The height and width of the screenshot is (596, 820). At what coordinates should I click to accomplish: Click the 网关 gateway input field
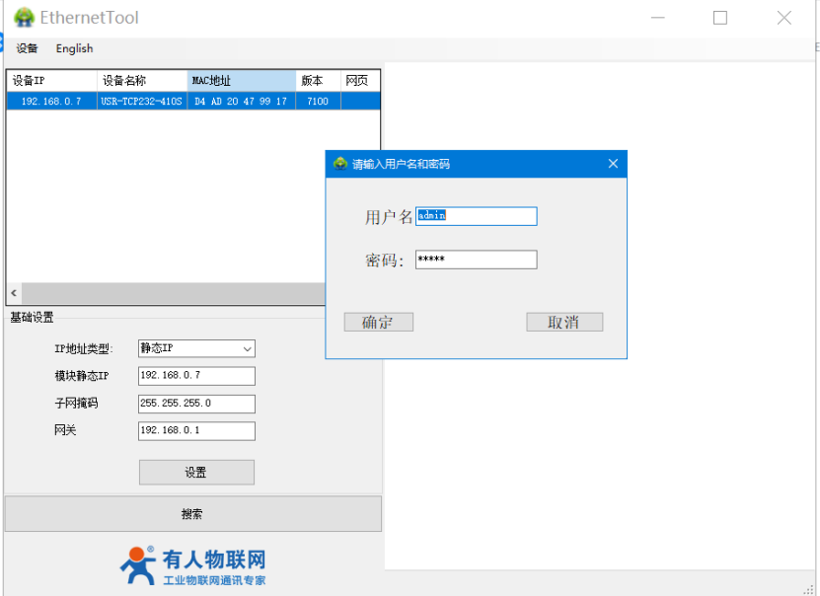(196, 431)
